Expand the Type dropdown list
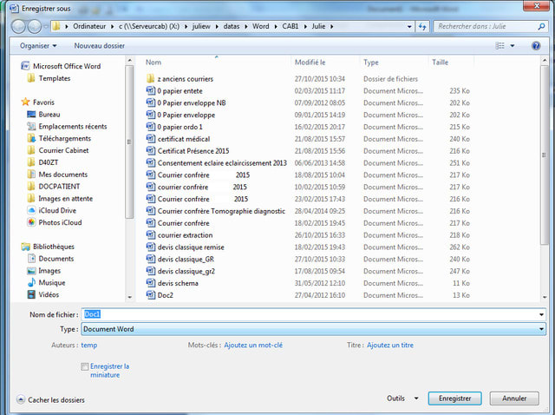 (x=541, y=330)
